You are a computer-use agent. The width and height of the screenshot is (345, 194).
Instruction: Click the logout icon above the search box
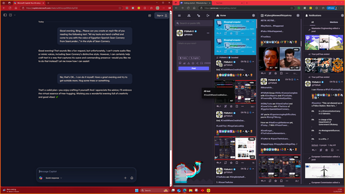pos(208,16)
